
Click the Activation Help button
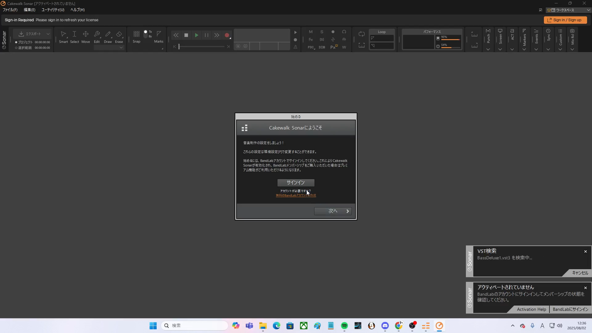click(531, 309)
